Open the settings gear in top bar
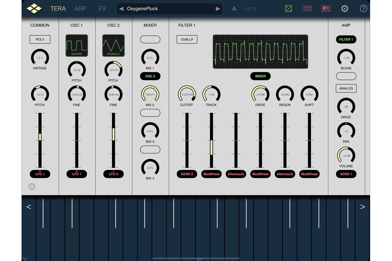 tap(345, 8)
